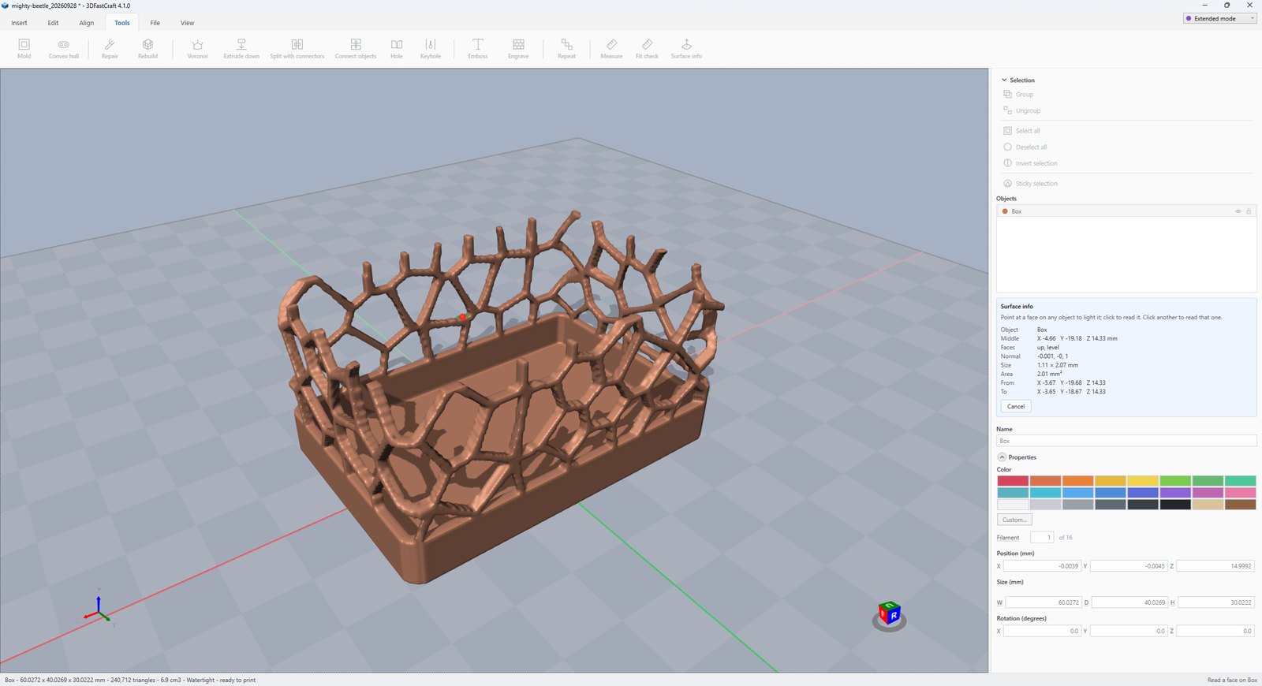Switch to the Align tab
The height and width of the screenshot is (686, 1262).
[x=87, y=23]
